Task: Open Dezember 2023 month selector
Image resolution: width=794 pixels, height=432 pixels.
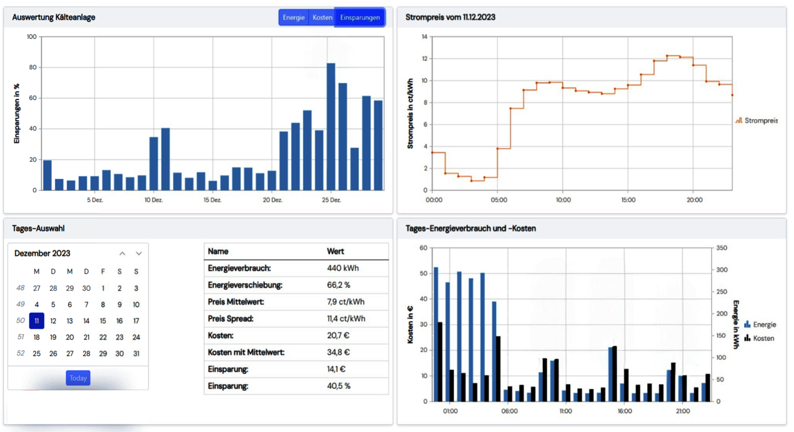Action: coord(42,254)
